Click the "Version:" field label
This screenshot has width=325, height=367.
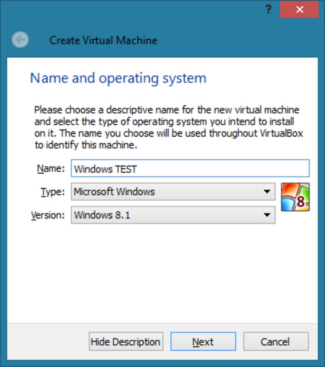click(48, 215)
